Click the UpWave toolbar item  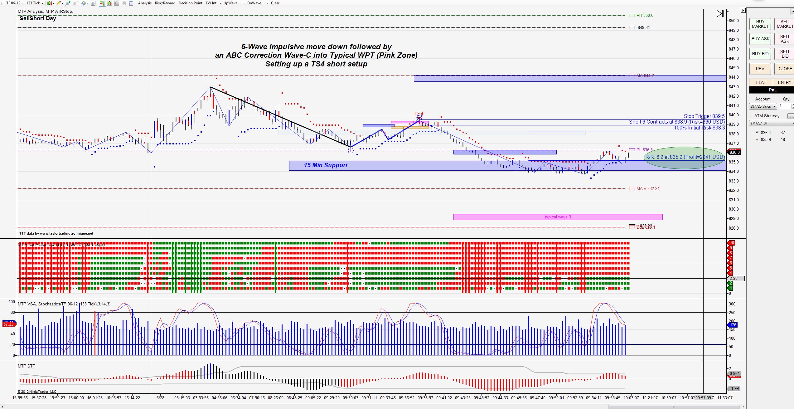tap(232, 3)
